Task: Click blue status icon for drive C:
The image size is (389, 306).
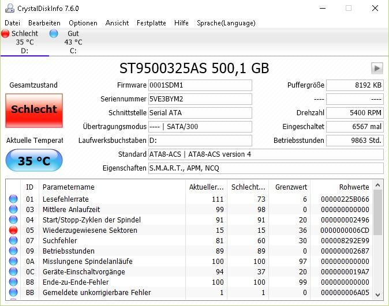Action: [54, 33]
